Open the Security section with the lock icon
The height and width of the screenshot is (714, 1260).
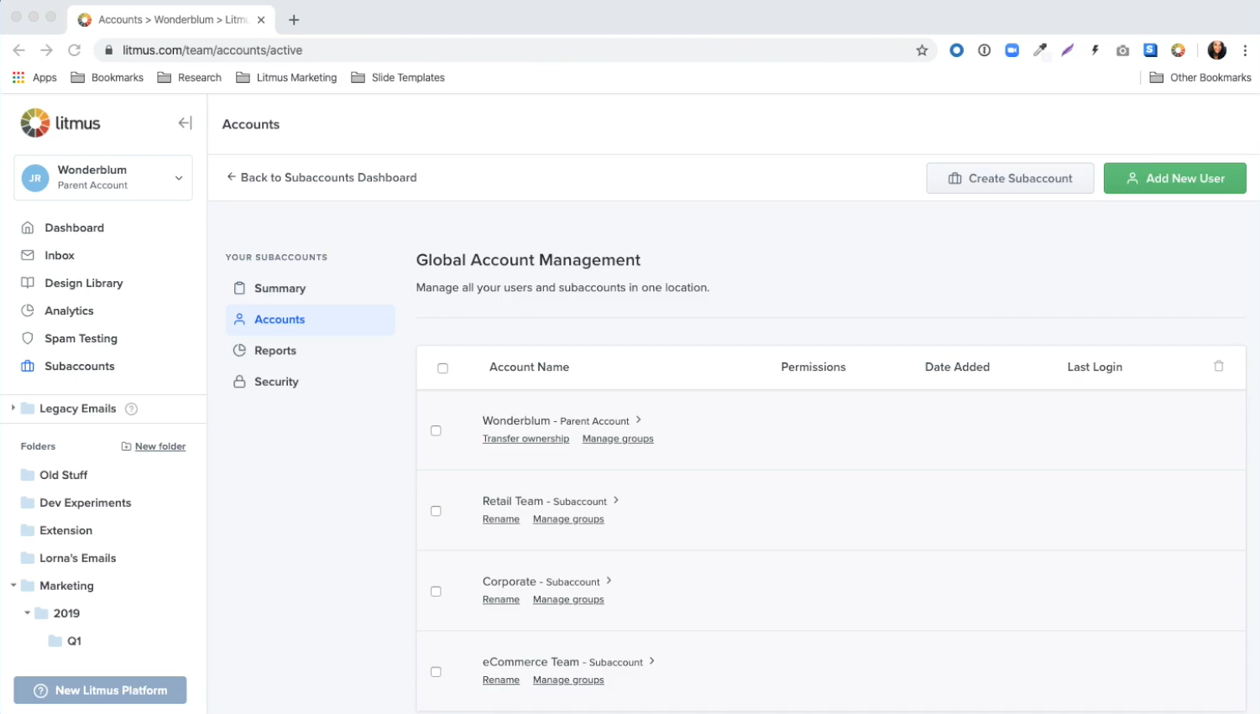(x=274, y=382)
